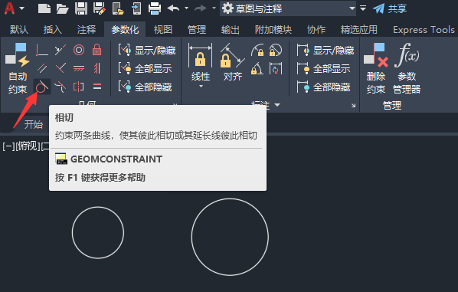Click the Plot printer icon
This screenshot has height=292, width=458.
155,8
